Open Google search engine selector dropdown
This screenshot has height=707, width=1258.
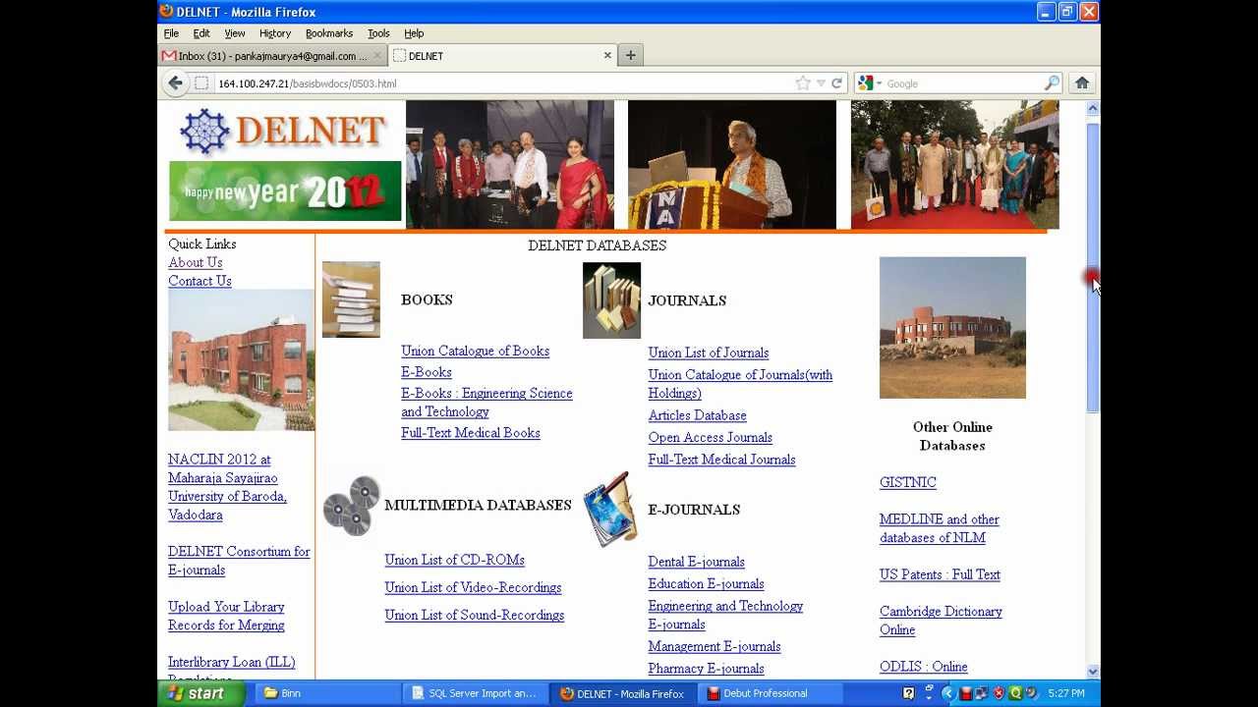pyautogui.click(x=871, y=83)
